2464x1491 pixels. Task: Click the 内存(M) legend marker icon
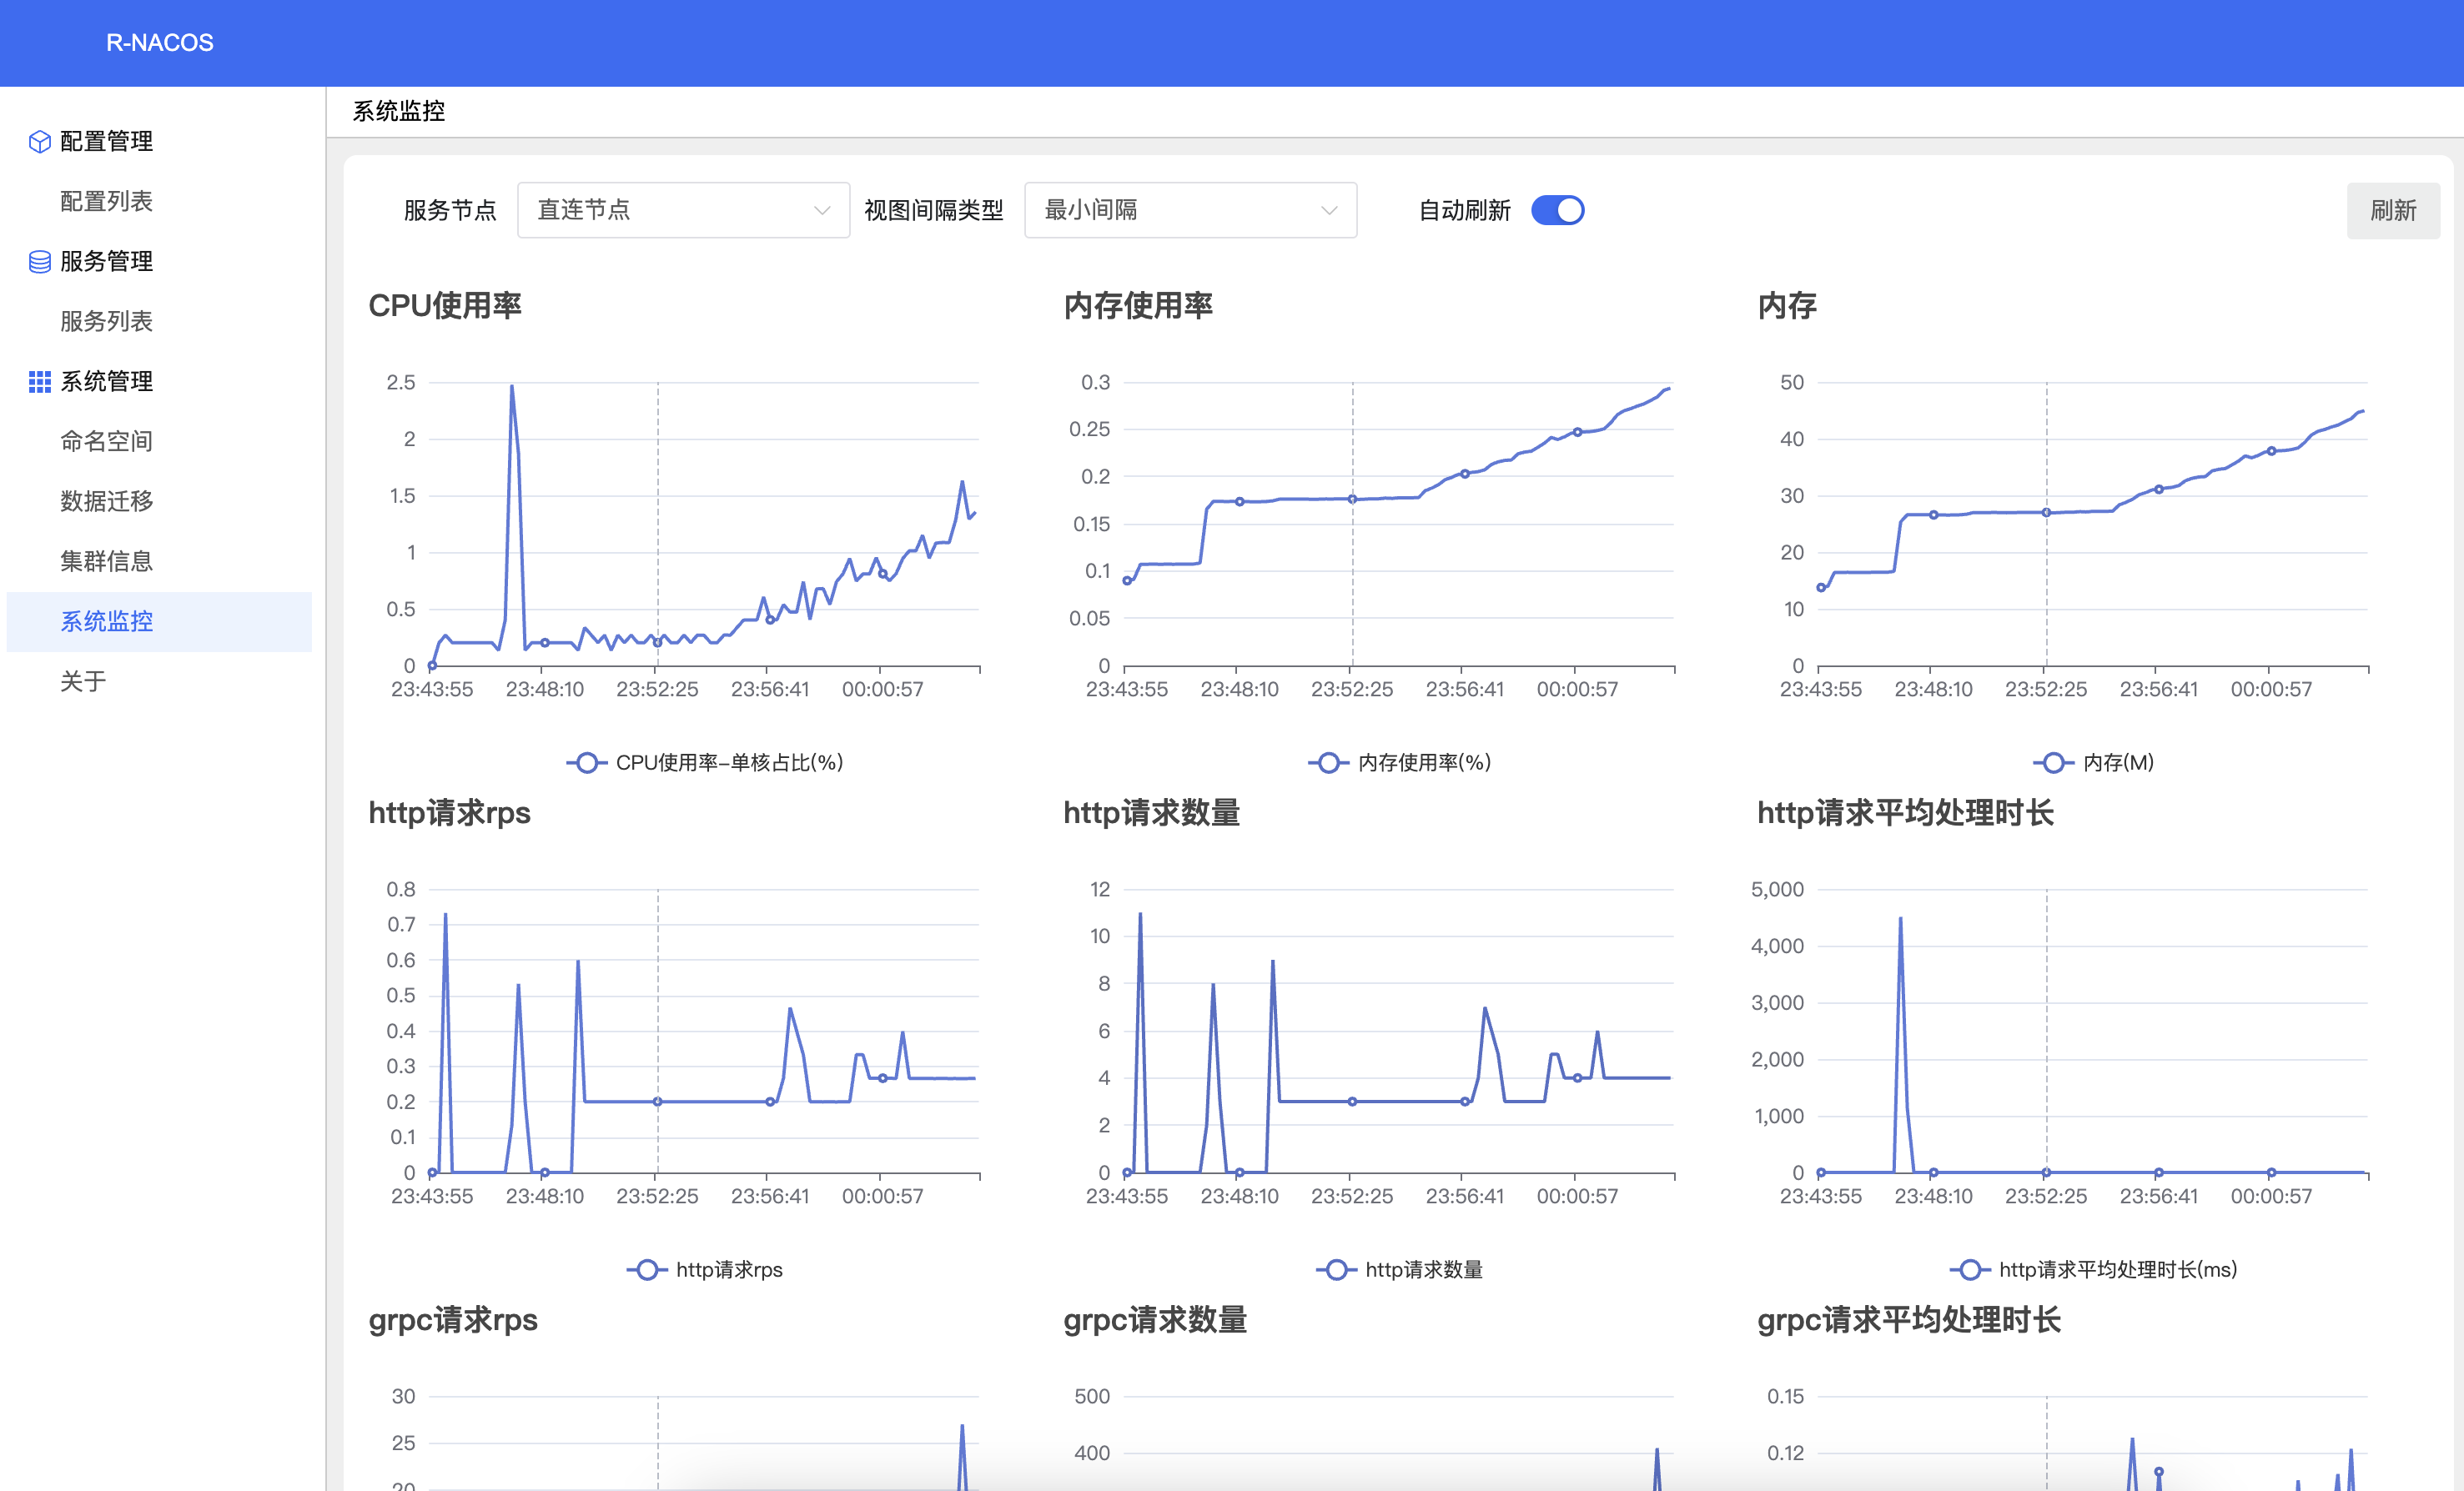click(x=2053, y=763)
